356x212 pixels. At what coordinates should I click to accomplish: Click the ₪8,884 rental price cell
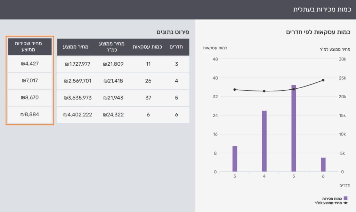(30, 114)
